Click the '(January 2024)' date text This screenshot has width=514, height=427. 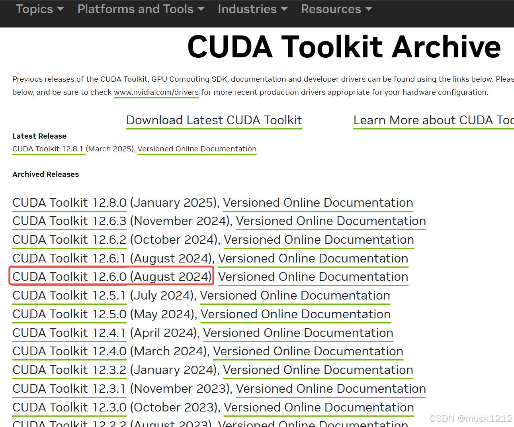tap(173, 370)
